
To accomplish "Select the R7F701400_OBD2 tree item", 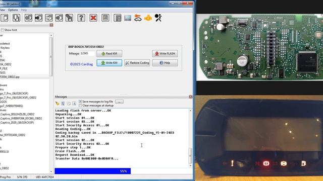I will 13,135.
